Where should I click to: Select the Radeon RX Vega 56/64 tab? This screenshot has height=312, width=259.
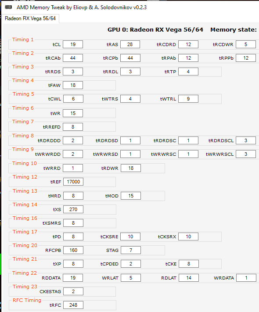30,18
